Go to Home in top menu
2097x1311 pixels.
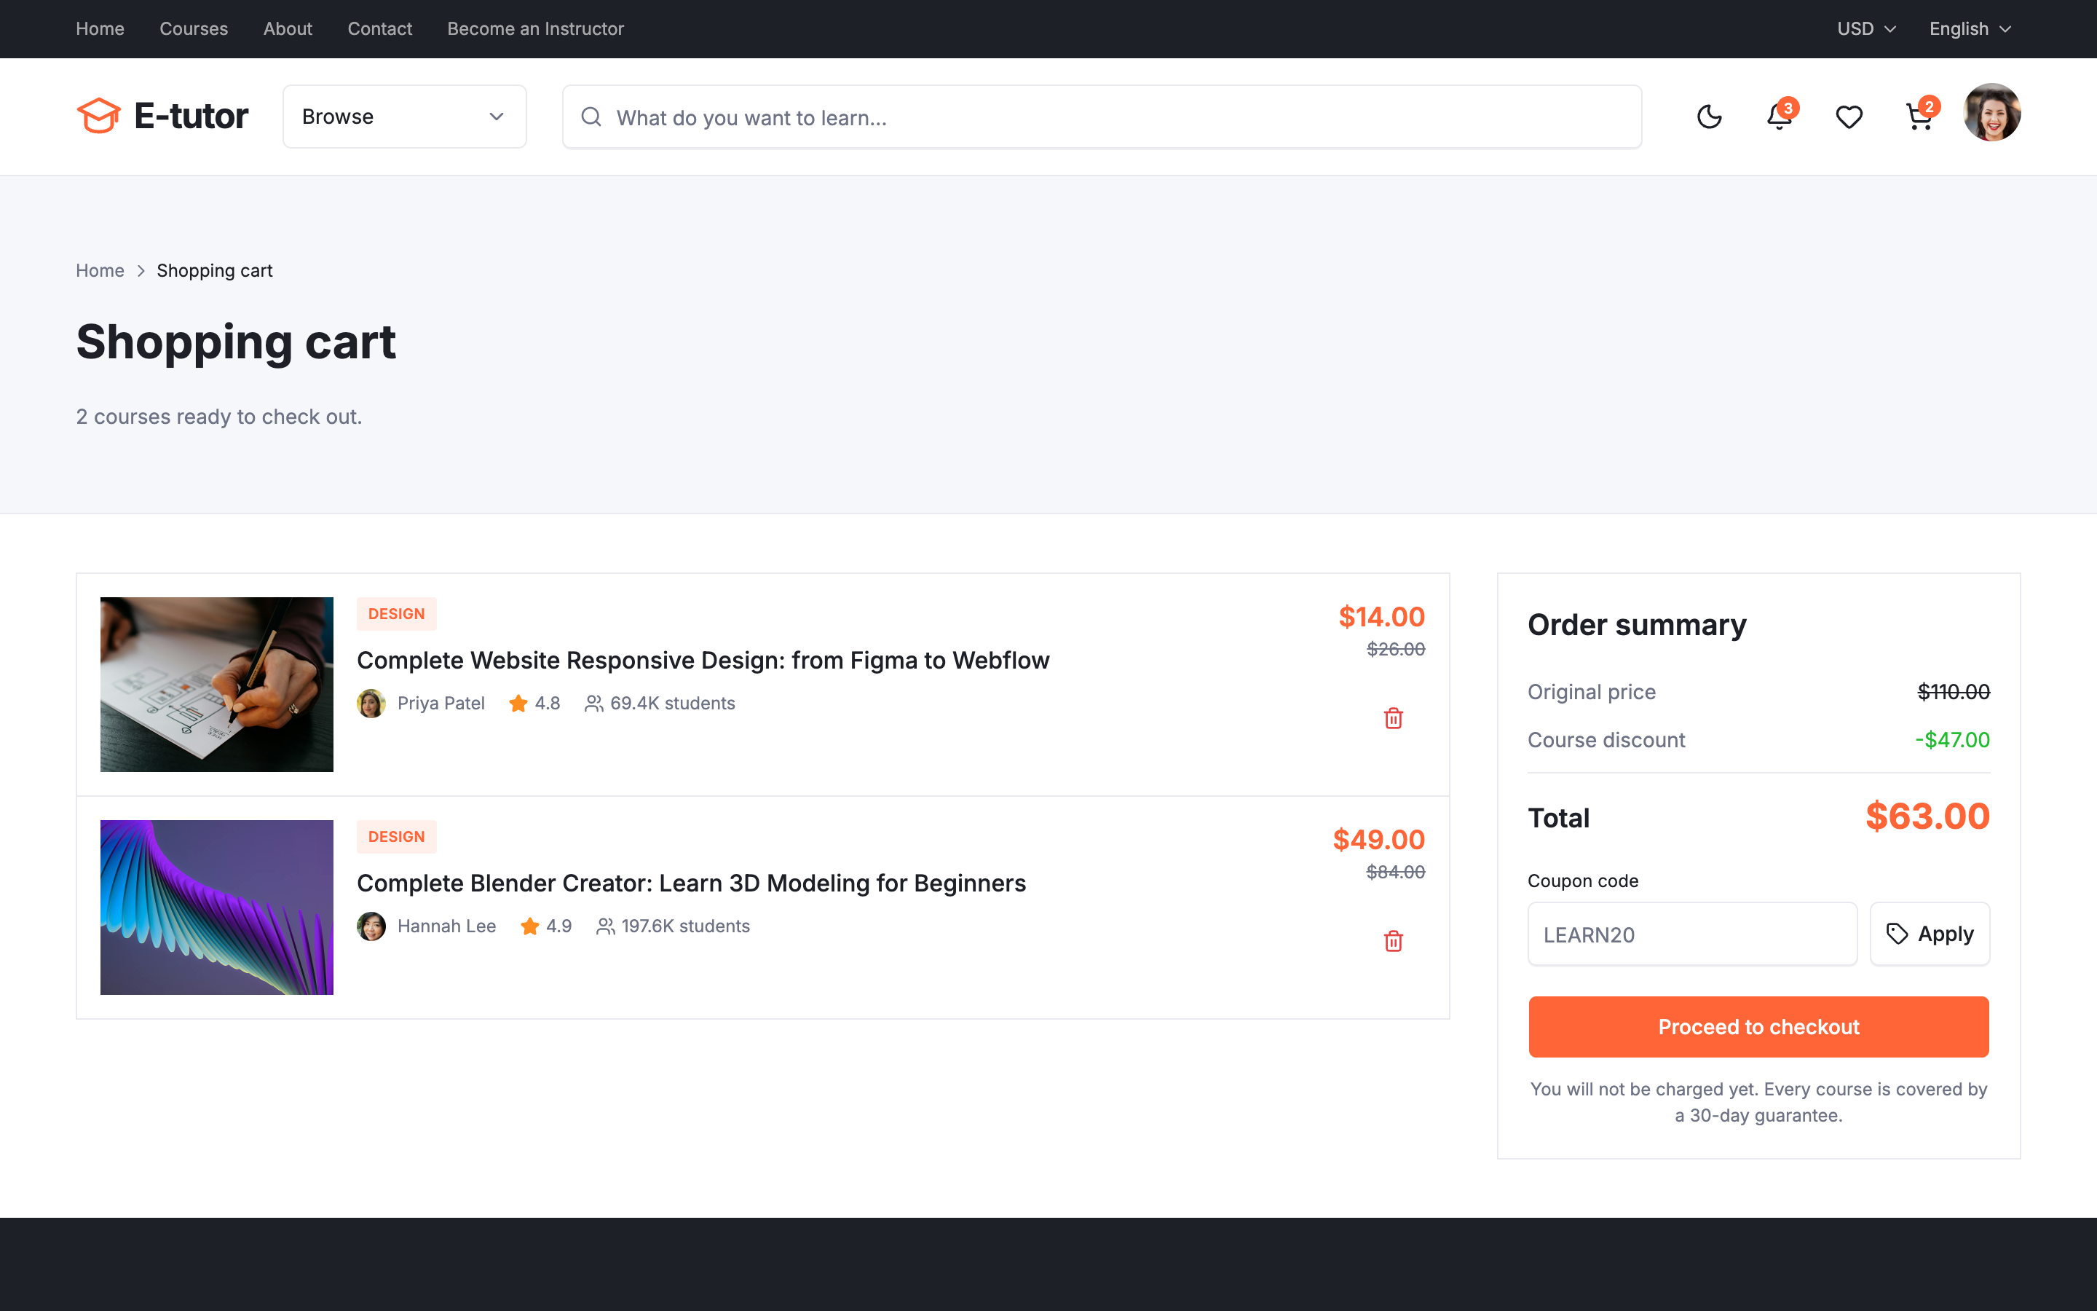(100, 28)
